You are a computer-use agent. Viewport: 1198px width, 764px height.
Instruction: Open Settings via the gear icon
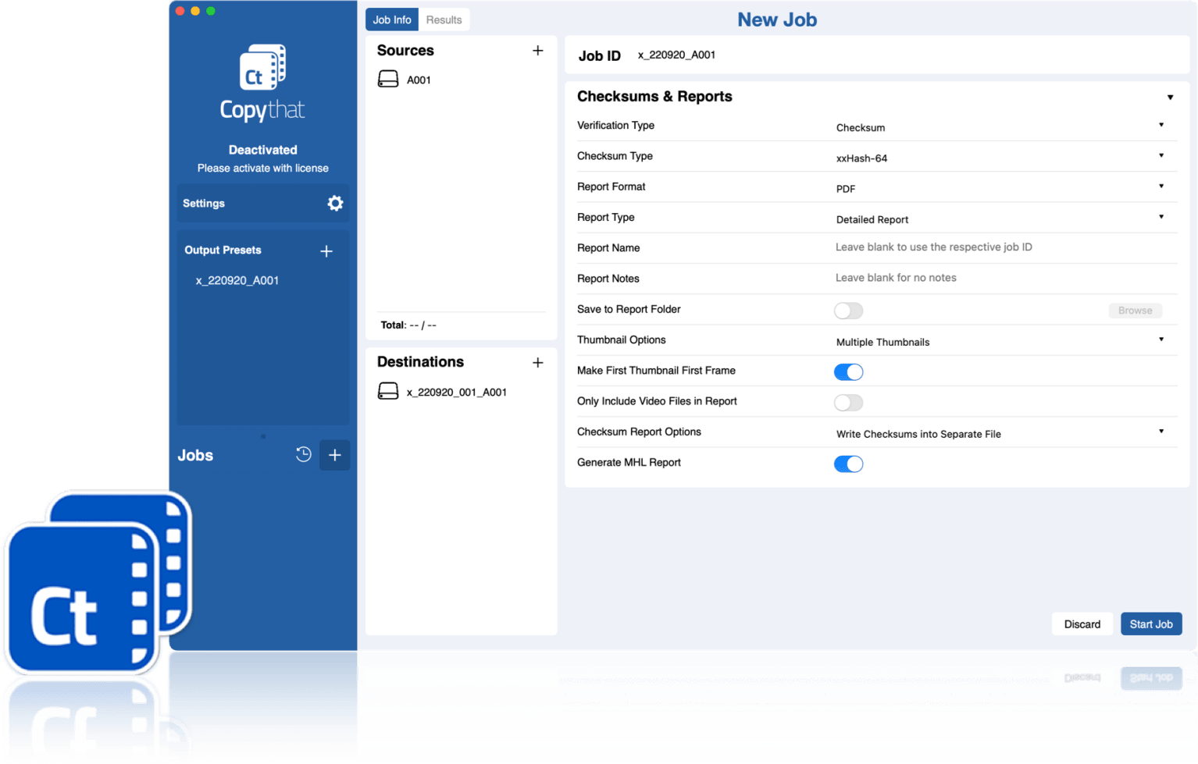pos(335,204)
